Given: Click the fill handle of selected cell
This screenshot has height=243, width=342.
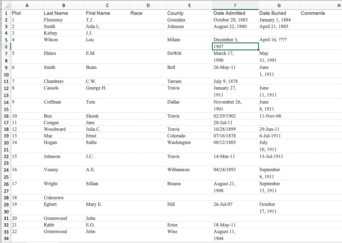Looking at the screenshot, I should click(x=259, y=50).
